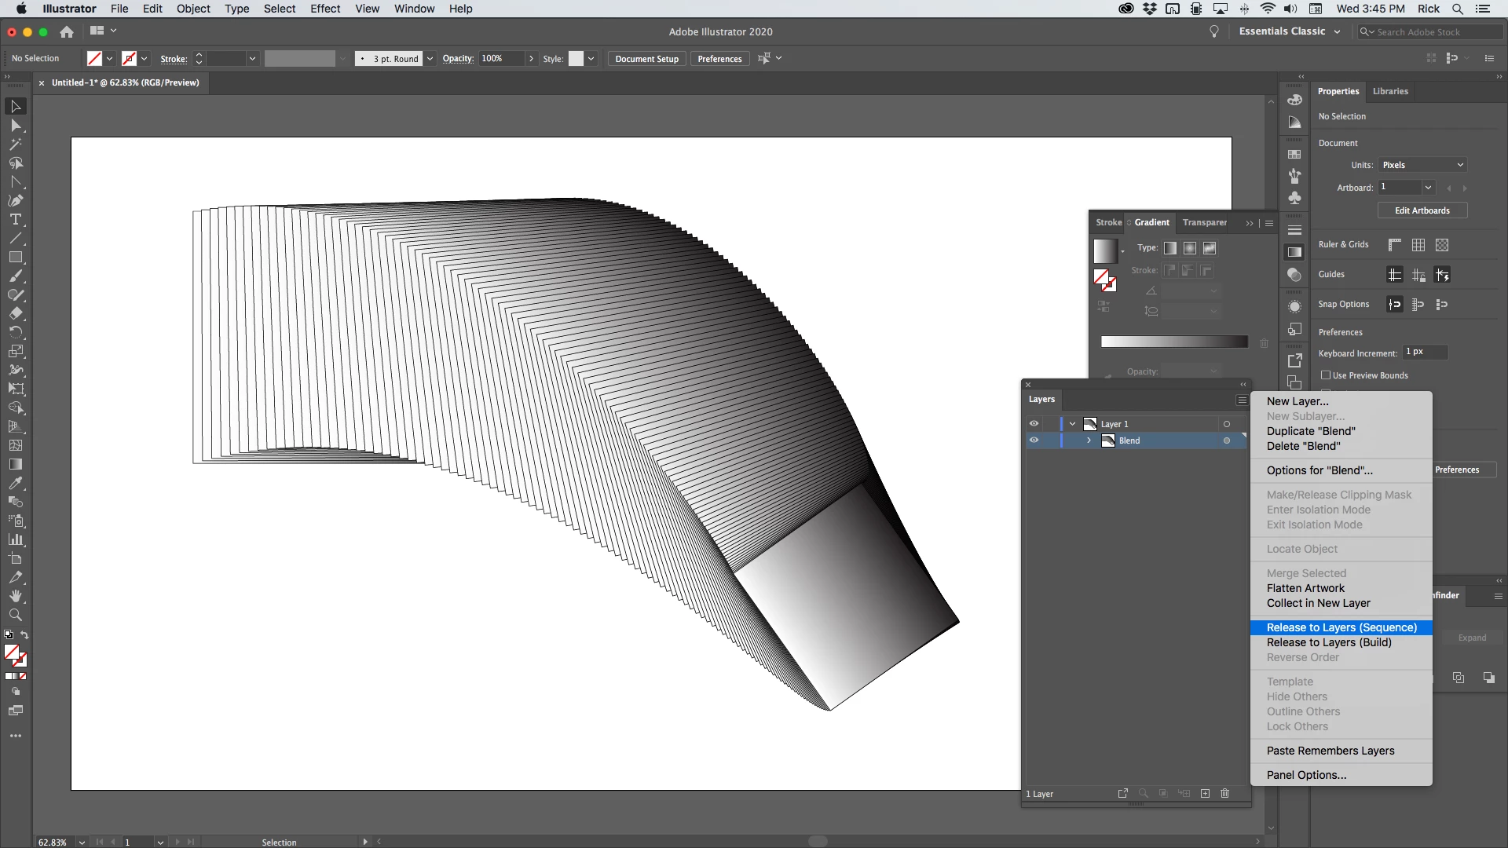Screen dimensions: 1508x848
Task: Enable the Use Preview Bounds checkbox
Action: [1326, 375]
